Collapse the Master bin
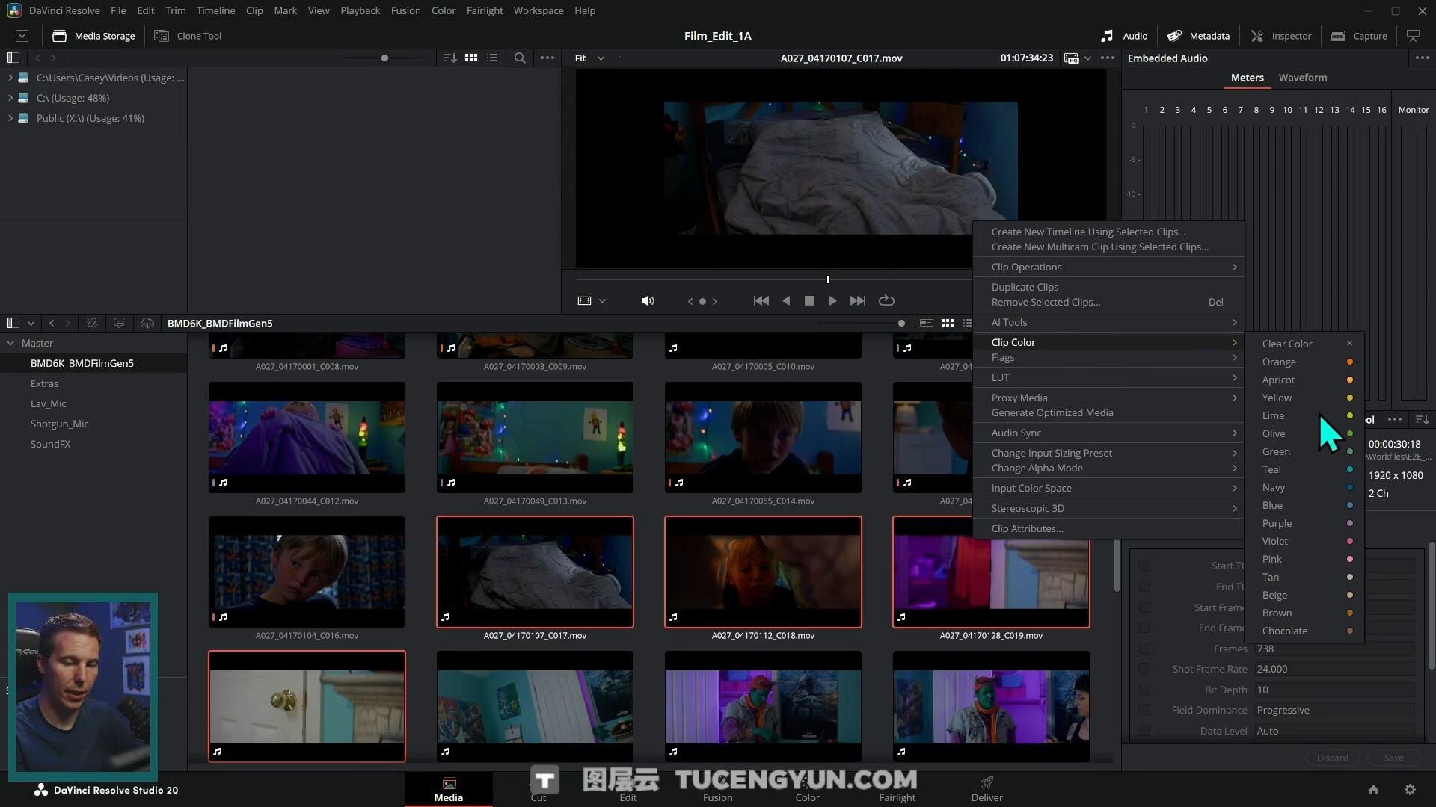This screenshot has width=1436, height=807. (x=10, y=343)
